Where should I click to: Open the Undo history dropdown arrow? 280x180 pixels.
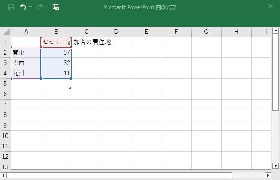30,7
